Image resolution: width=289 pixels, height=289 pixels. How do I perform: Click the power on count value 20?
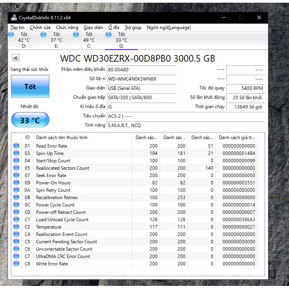245,97
